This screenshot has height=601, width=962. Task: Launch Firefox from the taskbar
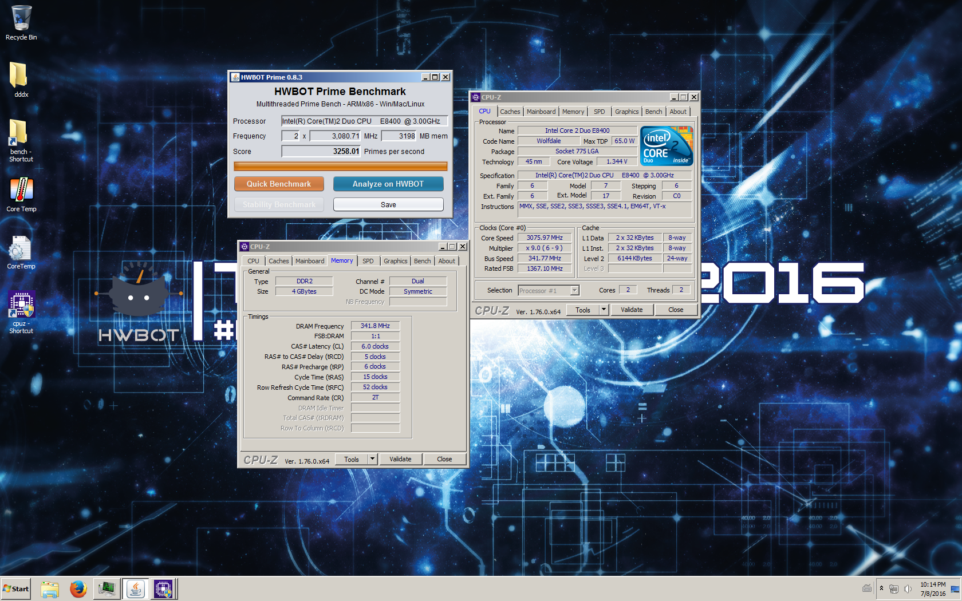coord(78,589)
